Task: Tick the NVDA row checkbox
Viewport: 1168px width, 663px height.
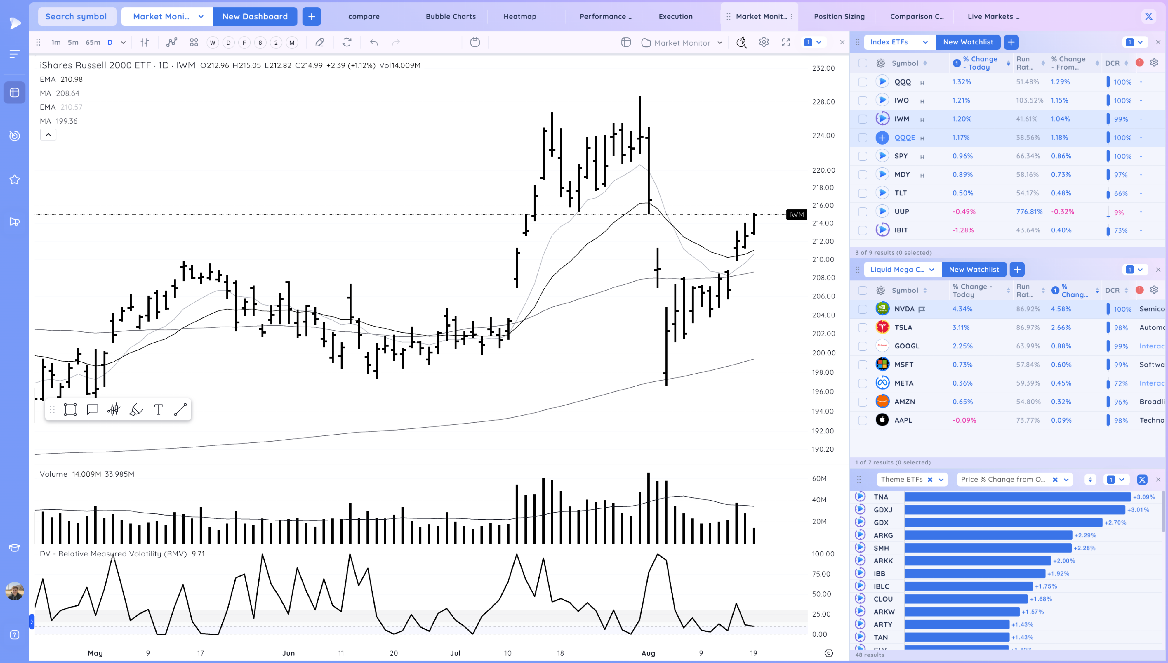Action: [x=863, y=309]
